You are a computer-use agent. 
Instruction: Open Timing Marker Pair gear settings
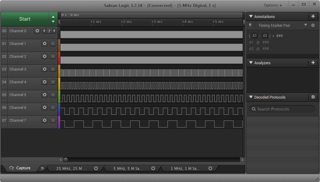point(313,26)
